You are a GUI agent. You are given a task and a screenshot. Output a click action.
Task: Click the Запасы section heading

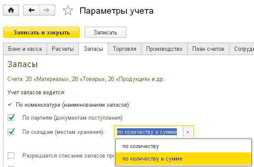coord(22,64)
